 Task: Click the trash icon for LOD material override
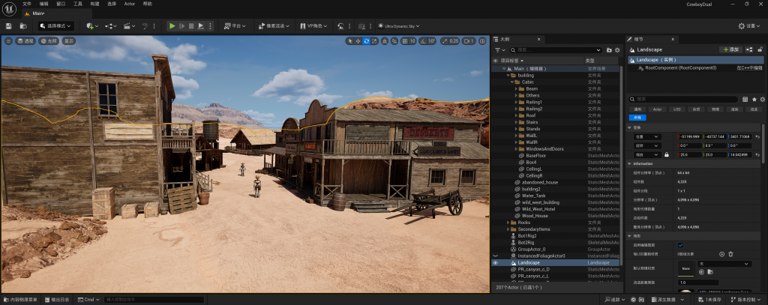coord(730,254)
